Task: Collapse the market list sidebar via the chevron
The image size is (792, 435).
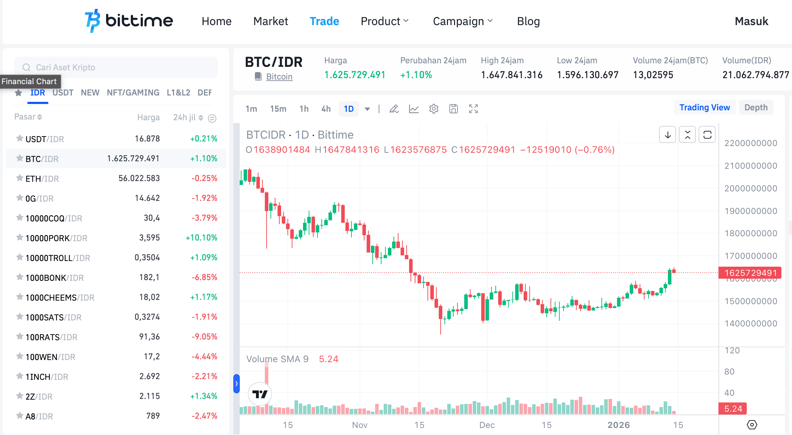Action: pyautogui.click(x=236, y=383)
